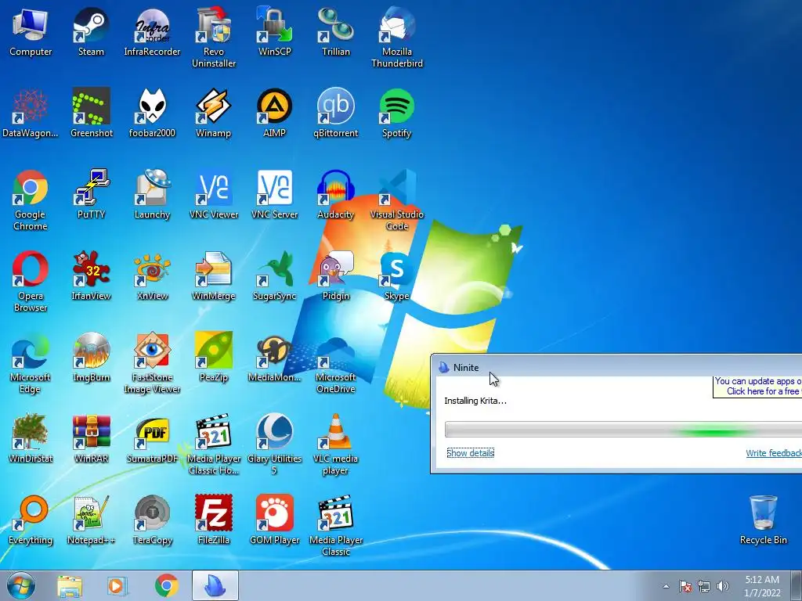Open the WinRAR desktop shortcut
802x601 pixels.
point(91,438)
